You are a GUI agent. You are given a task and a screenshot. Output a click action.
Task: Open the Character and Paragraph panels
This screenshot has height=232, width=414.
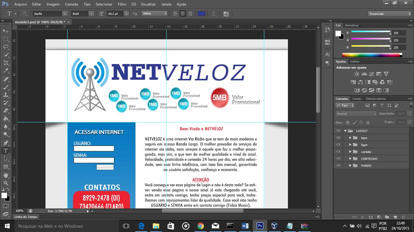click(x=226, y=14)
